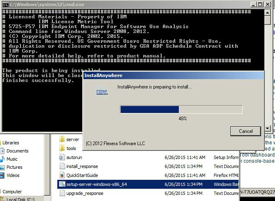275x201 pixels.
Task: Open Documents library in the sidebar
Action: [17, 151]
